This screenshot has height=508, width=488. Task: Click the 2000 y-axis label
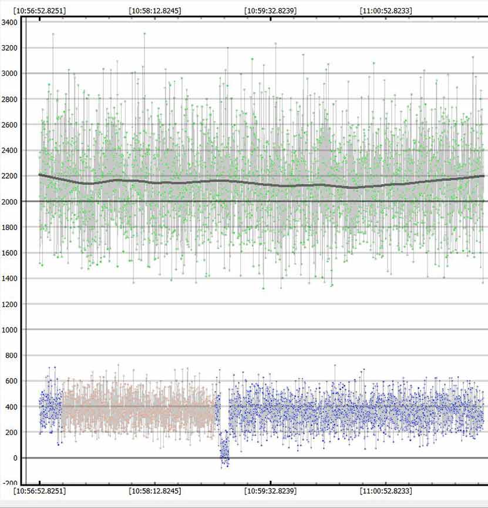point(9,202)
